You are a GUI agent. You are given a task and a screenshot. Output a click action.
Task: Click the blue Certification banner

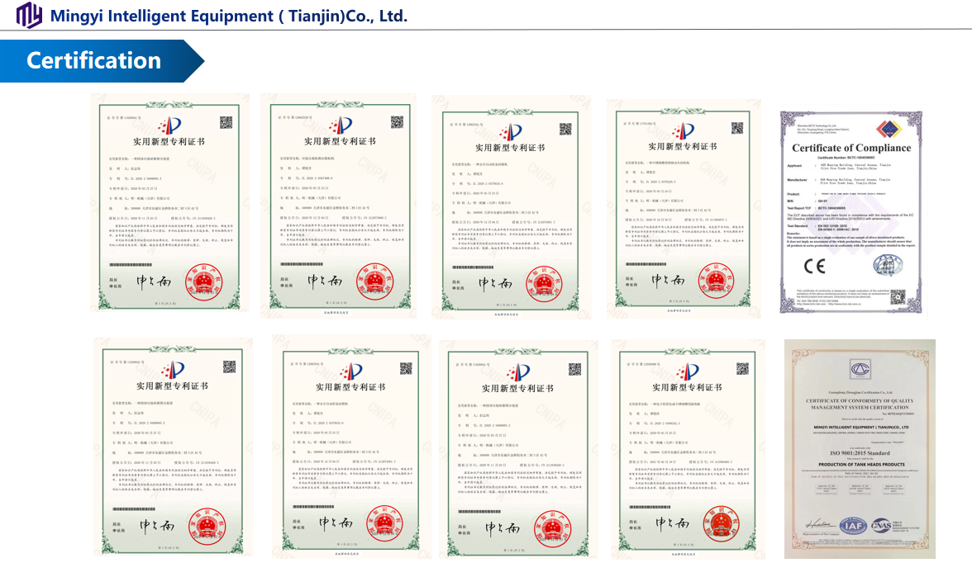click(x=102, y=61)
